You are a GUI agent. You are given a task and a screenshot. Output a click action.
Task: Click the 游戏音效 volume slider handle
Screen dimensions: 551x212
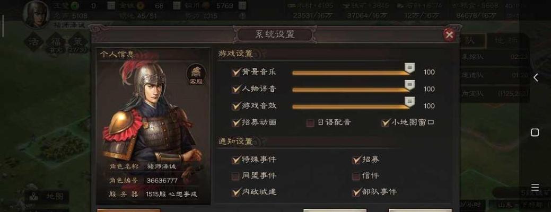click(x=409, y=102)
